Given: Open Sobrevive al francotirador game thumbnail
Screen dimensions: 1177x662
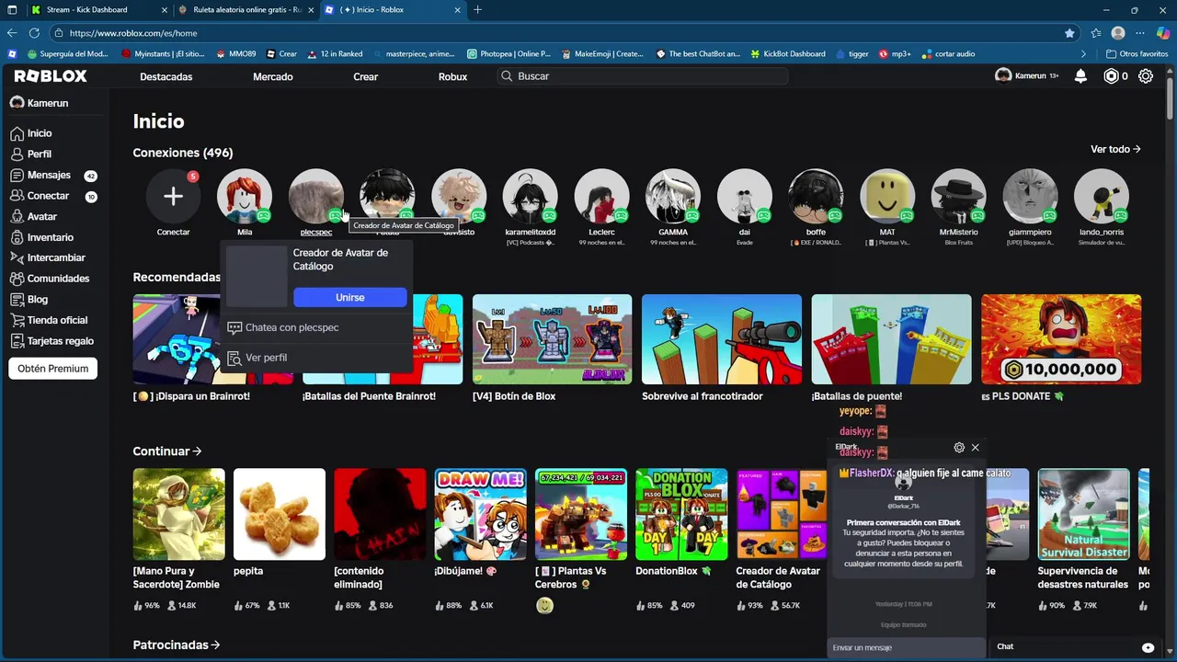Looking at the screenshot, I should click(722, 339).
